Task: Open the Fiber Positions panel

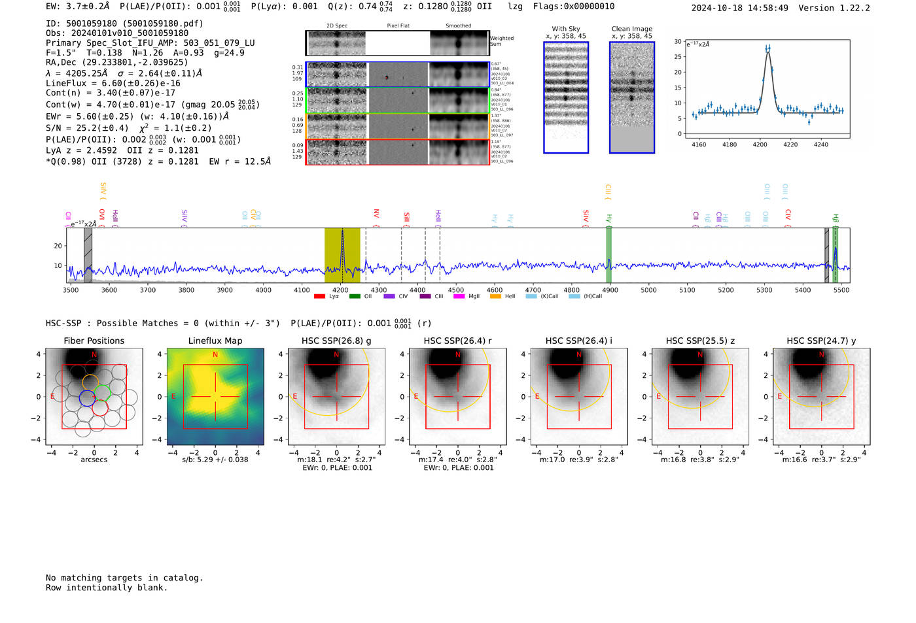Action: 94,396
